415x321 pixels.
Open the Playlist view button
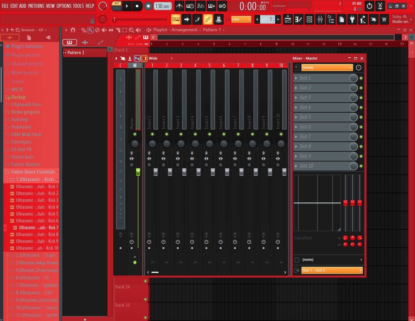coord(288,20)
